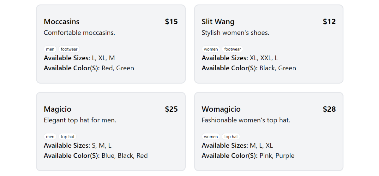The image size is (379, 176).
Task: Click Available Color(S) line for Womagicio
Action: click(248, 156)
